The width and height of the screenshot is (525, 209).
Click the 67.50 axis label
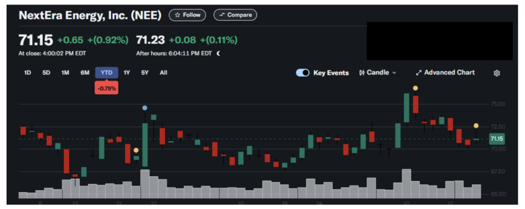click(x=498, y=172)
